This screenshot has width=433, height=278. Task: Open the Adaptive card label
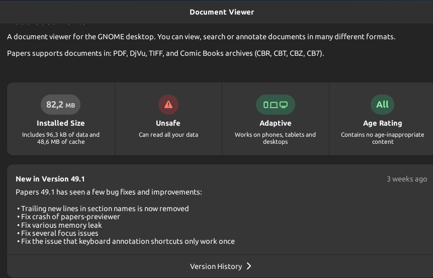click(275, 123)
